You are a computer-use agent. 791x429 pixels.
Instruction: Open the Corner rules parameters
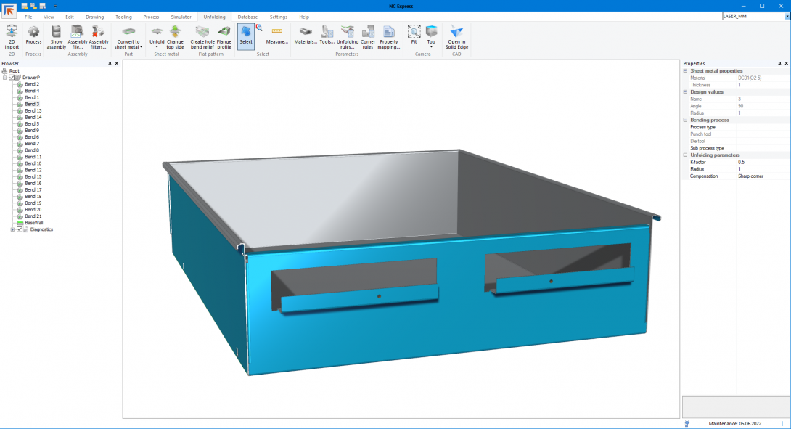point(368,36)
